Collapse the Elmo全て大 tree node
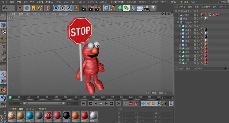 tap(176, 11)
